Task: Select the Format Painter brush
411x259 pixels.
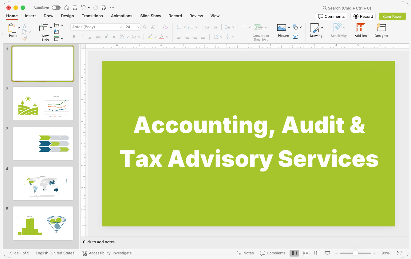Action: tap(25, 38)
